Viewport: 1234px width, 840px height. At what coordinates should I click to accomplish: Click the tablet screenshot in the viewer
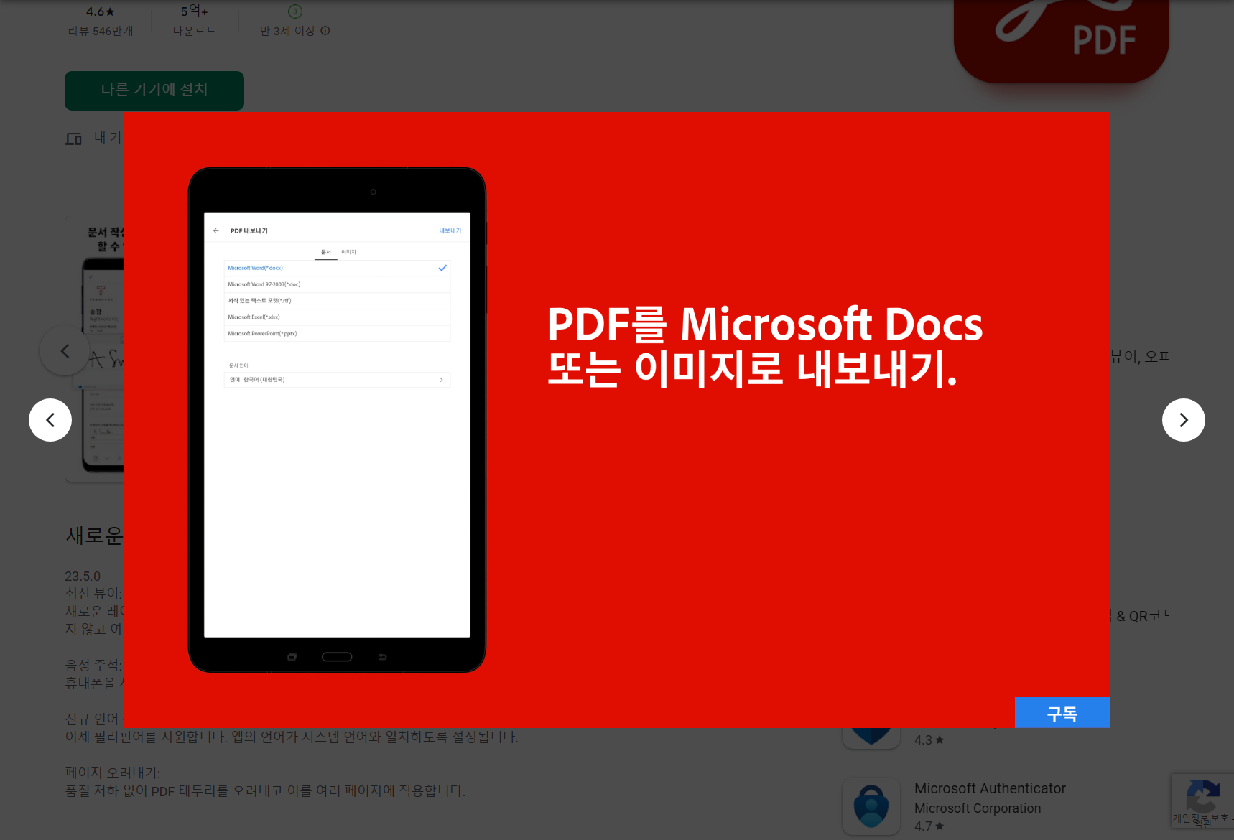(337, 420)
